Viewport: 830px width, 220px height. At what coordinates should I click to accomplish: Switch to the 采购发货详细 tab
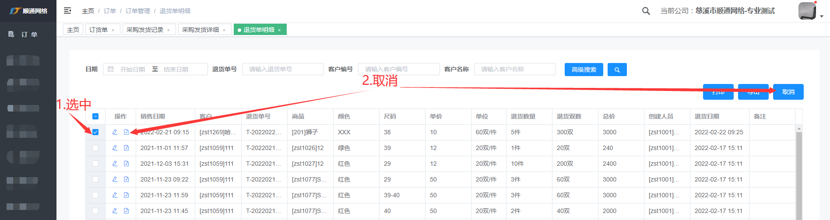[x=200, y=30]
